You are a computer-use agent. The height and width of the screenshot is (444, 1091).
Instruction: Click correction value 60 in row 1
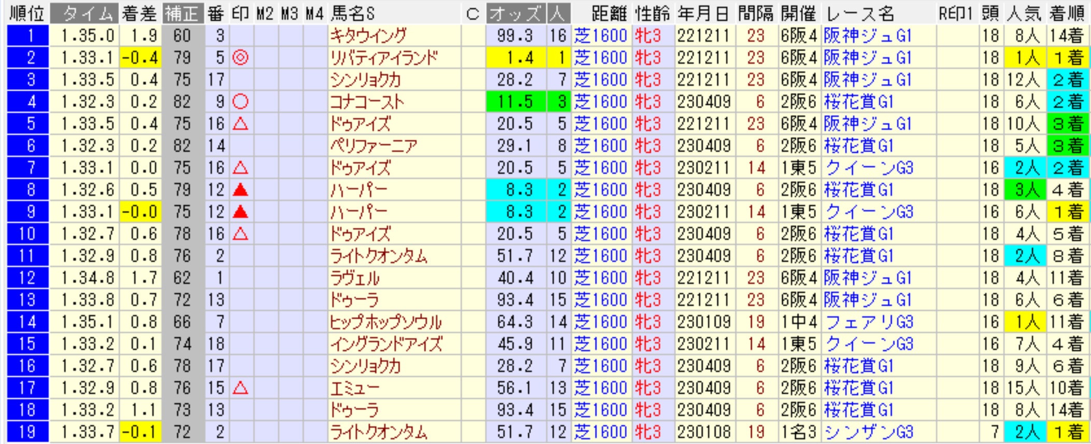tap(182, 36)
